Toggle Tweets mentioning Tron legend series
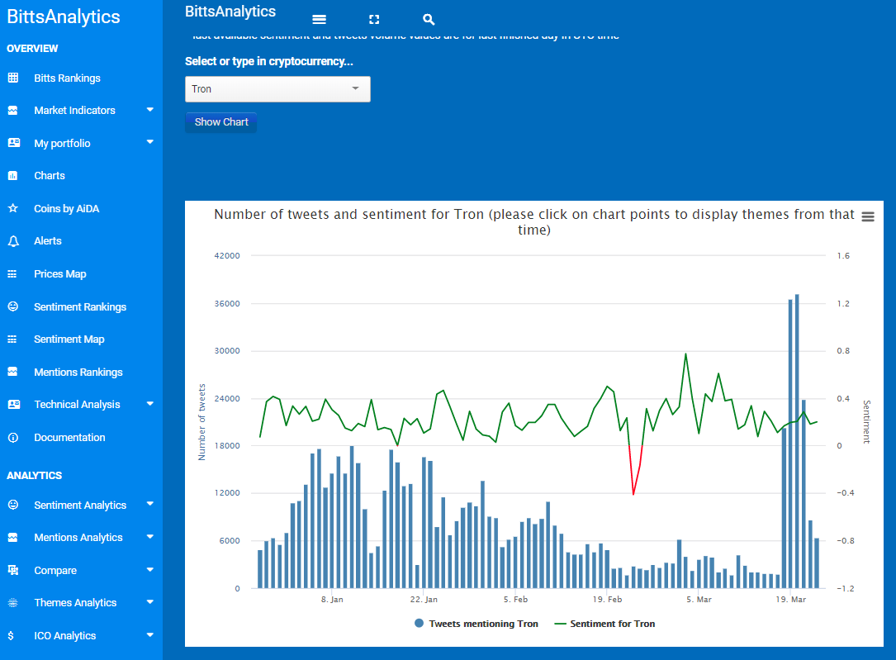The width and height of the screenshot is (896, 660). click(476, 624)
